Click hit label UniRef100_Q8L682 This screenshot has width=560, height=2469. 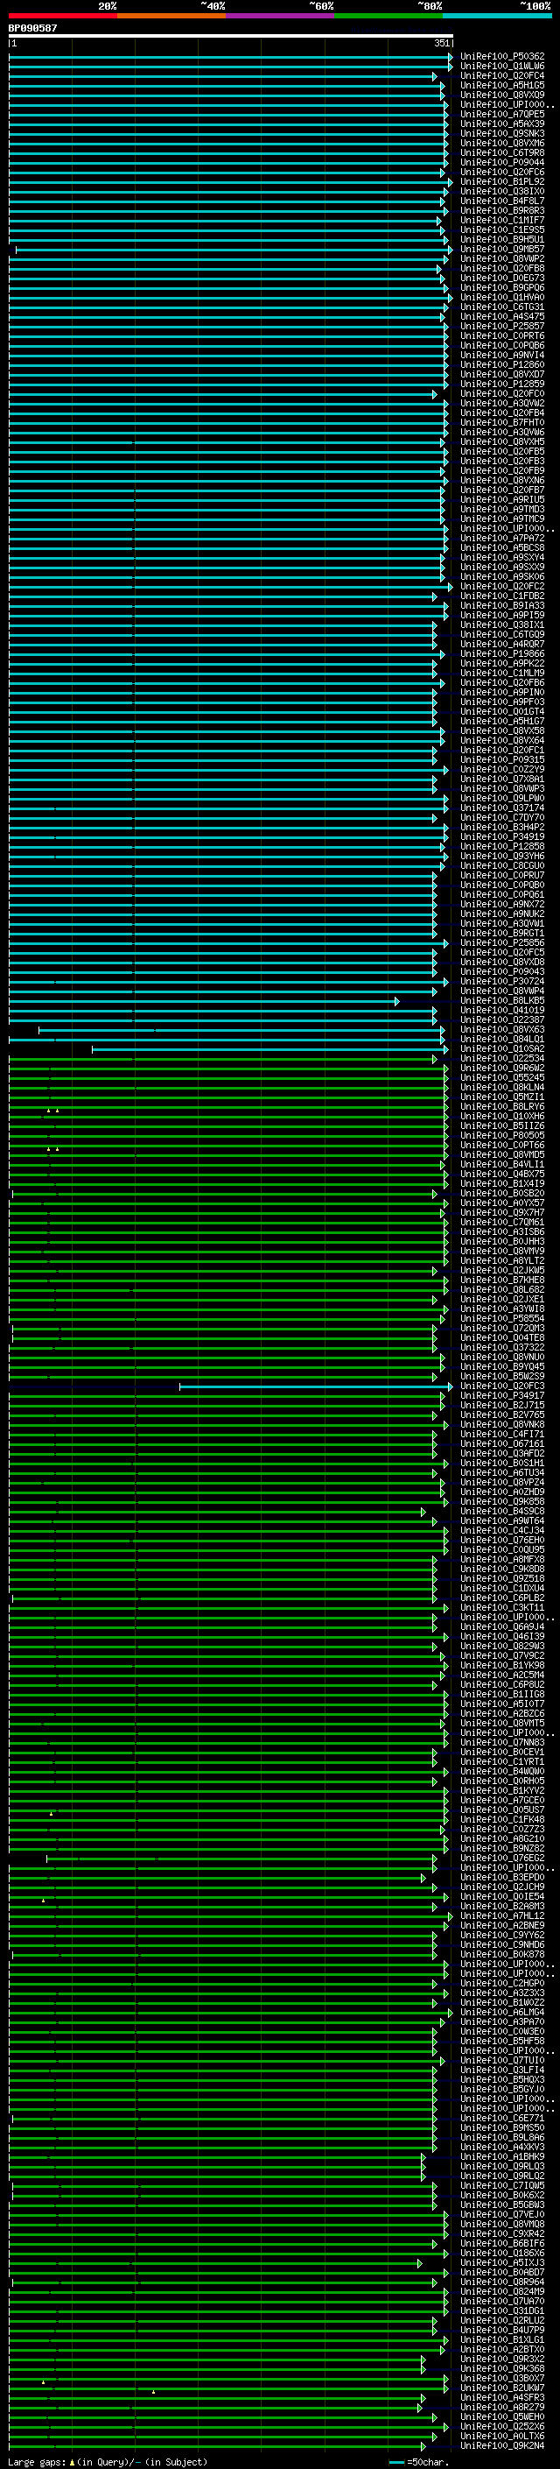click(x=502, y=1290)
